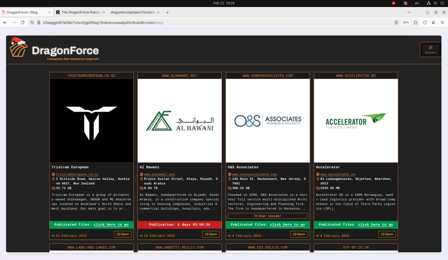Viewport: 448px width, 260px height.
Task: Select the DragonForce | Blog tab
Action: click(26, 12)
